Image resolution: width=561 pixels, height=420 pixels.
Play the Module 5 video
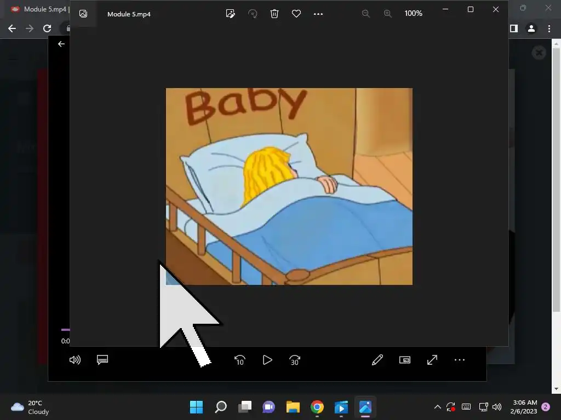coord(267,360)
